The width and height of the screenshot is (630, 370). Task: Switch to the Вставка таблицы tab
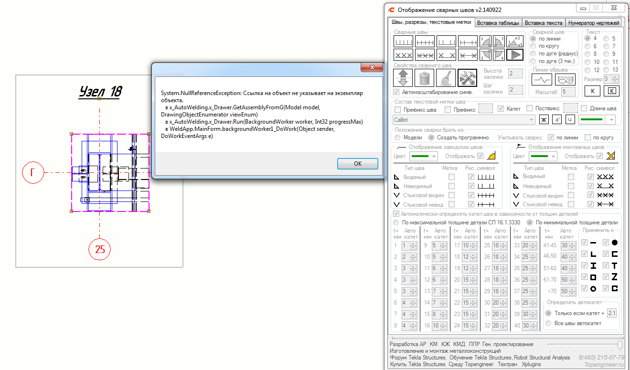click(498, 23)
